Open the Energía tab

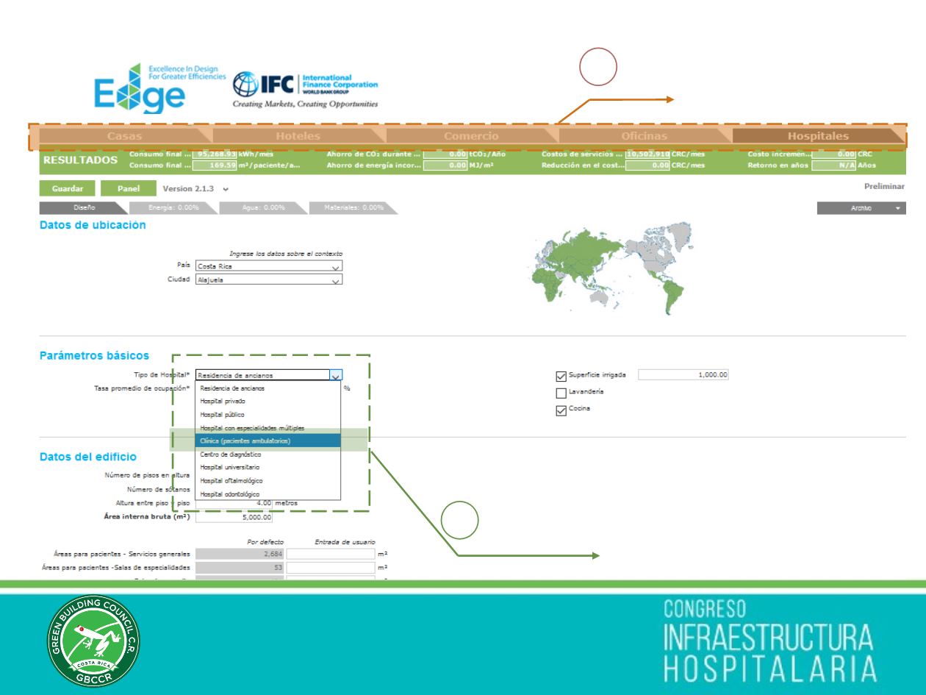point(173,208)
